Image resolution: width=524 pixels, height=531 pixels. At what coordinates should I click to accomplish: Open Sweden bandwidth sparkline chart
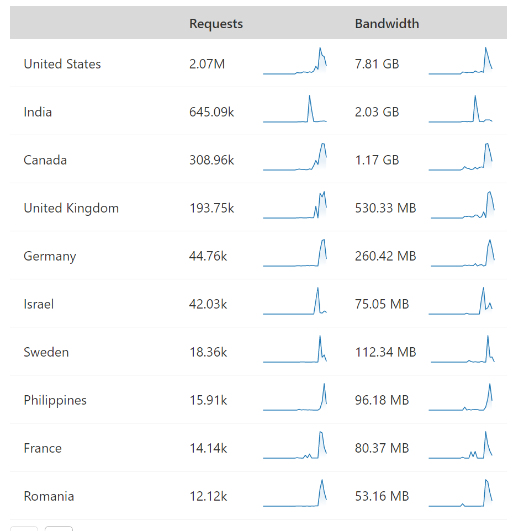[x=462, y=349]
